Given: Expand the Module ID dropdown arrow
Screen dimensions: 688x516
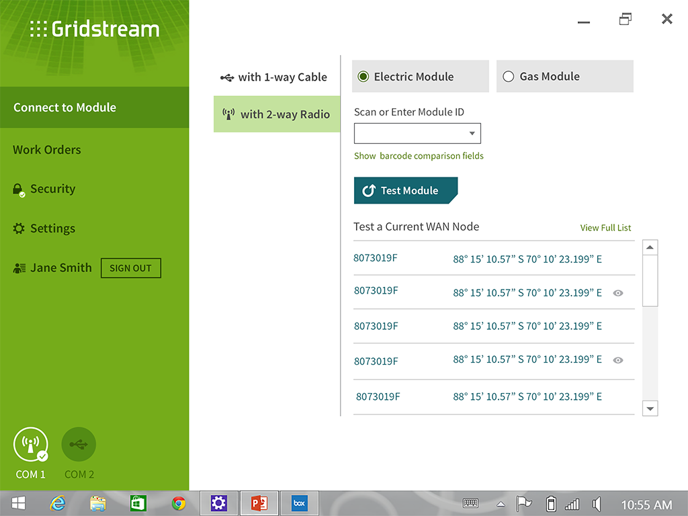Looking at the screenshot, I should coord(472,134).
